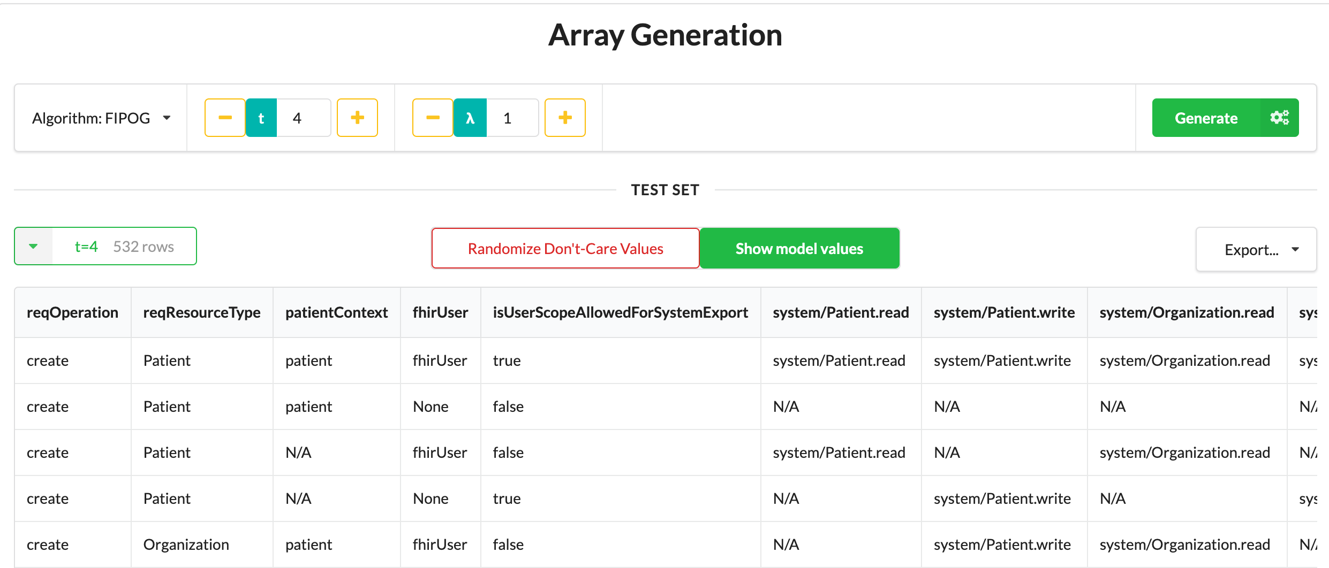
Task: Focus the t value input field
Action: (304, 118)
